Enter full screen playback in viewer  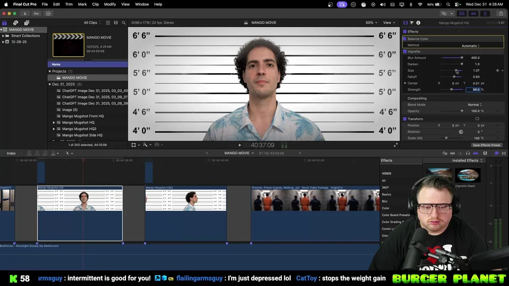coord(396,145)
